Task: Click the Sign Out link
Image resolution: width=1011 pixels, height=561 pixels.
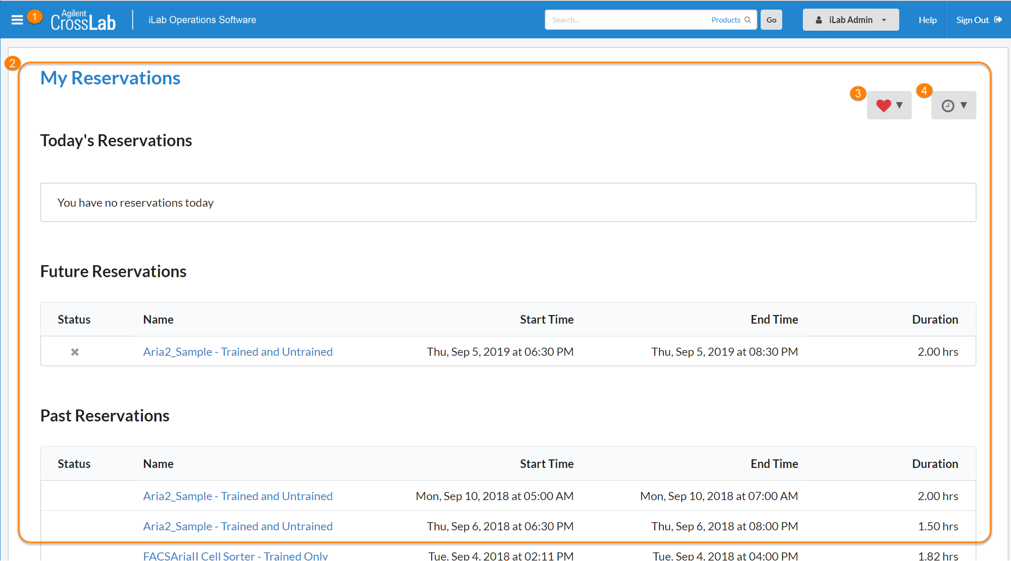Action: click(972, 20)
